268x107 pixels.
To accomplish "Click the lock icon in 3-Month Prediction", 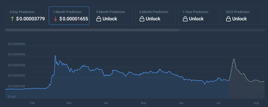I will click(99, 19).
